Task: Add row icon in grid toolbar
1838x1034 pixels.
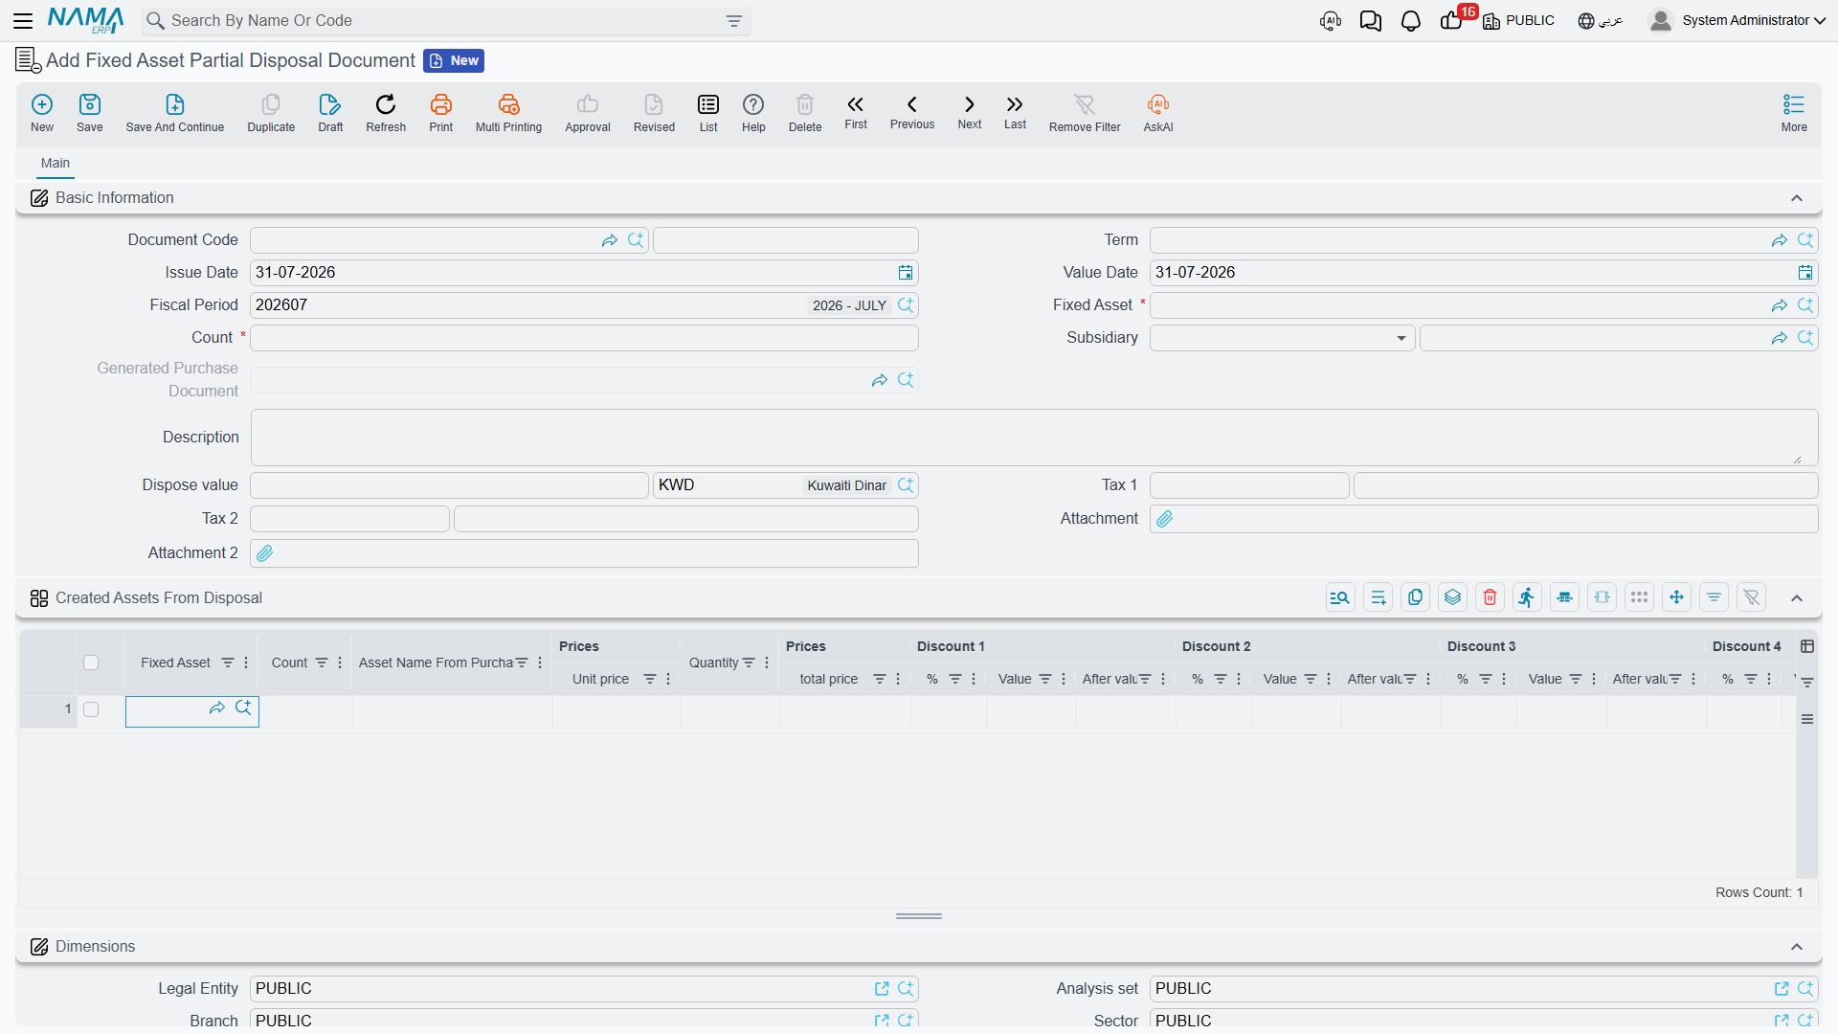Action: pos(1378,597)
